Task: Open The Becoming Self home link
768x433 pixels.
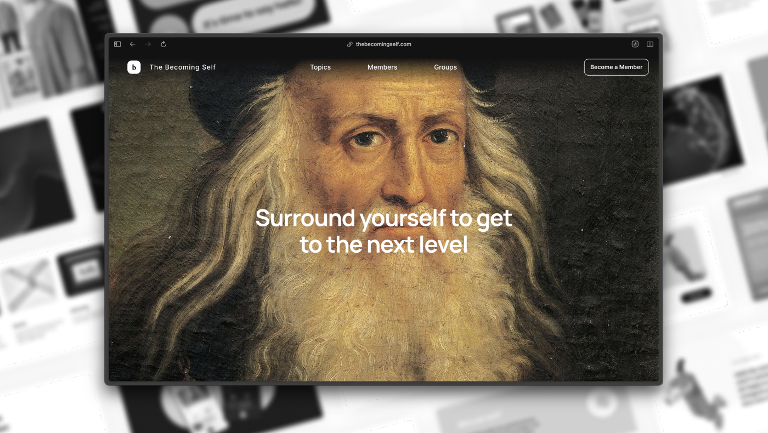Action: [183, 67]
